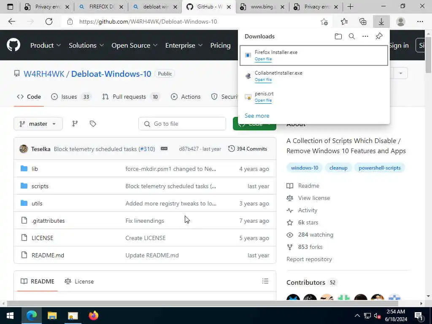Open the tab actions menu icon
The image size is (432, 324).
point(10,7)
